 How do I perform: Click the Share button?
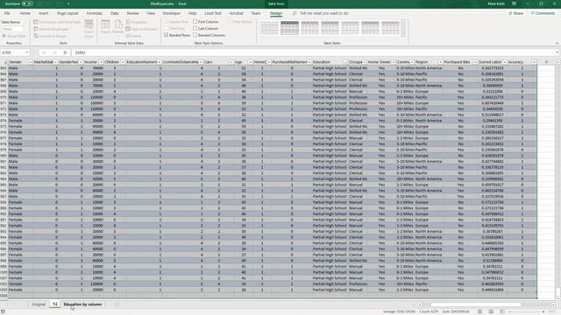pyautogui.click(x=515, y=13)
